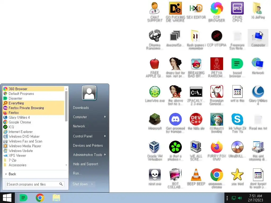Open the ummmmm chrome desktop icon

(x=216, y=179)
